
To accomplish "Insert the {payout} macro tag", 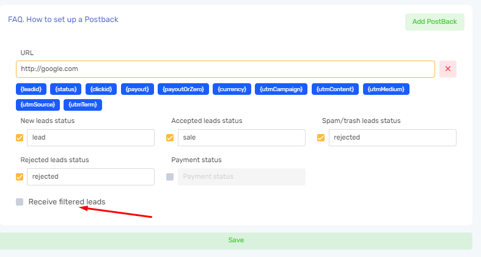I will point(137,89).
